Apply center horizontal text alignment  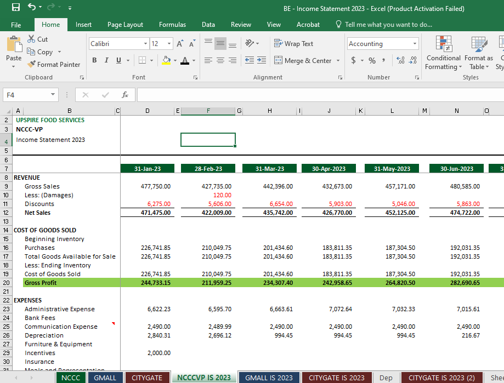tap(220, 60)
